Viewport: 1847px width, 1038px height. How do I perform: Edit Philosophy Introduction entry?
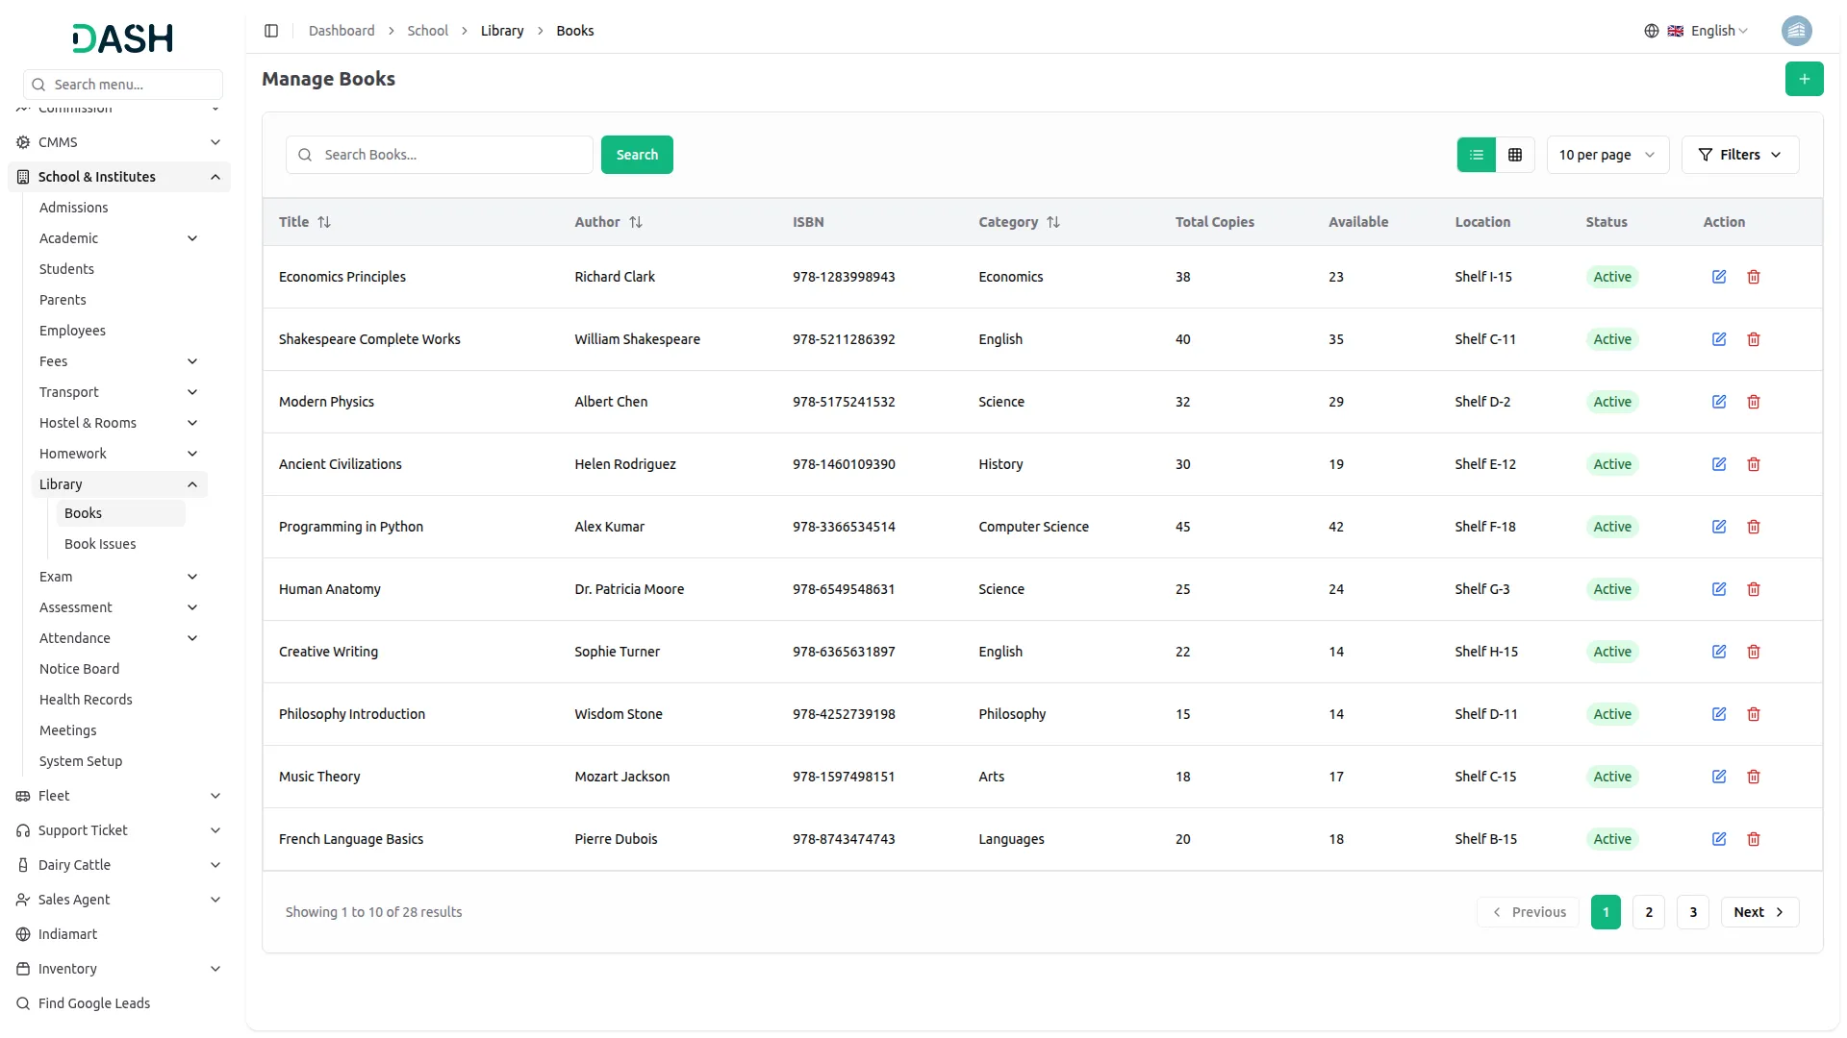(1719, 714)
